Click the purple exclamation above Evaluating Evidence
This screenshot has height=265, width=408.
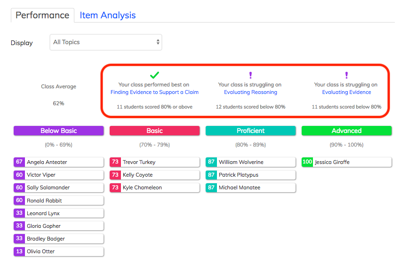346,75
